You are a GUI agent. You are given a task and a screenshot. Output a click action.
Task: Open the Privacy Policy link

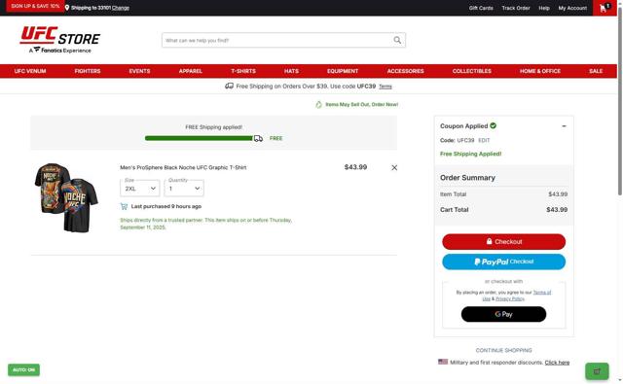(x=510, y=298)
